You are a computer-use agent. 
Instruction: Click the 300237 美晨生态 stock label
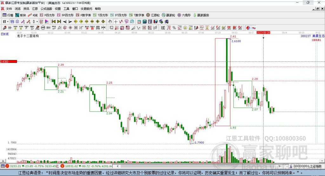(x=313, y=36)
